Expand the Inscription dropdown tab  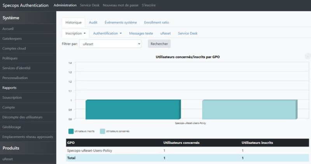click(x=76, y=33)
